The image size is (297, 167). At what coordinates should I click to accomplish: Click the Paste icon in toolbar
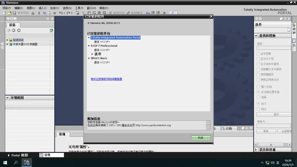coord(50,13)
